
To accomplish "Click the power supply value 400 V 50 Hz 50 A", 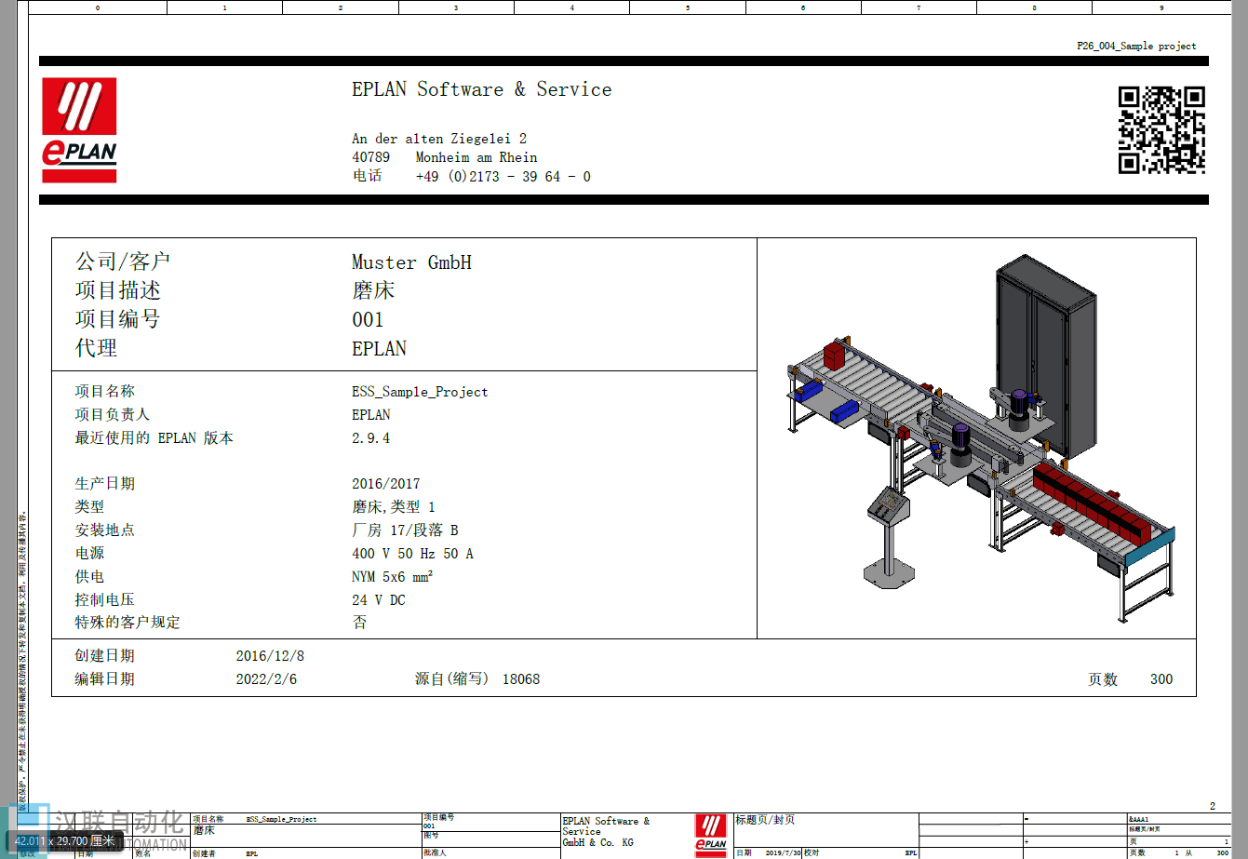I will pos(412,554).
